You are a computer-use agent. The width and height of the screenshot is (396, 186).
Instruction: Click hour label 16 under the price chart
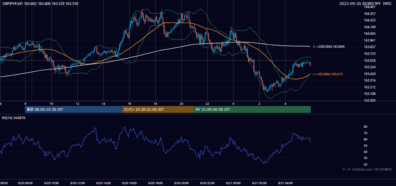coord(130,104)
